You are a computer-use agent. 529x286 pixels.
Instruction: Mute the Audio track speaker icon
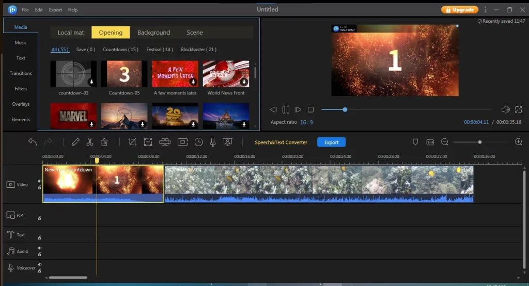(40, 248)
